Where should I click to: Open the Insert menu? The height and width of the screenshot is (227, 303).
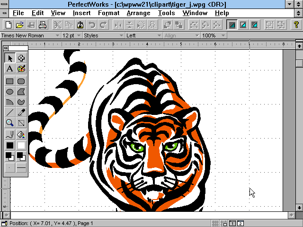click(x=81, y=13)
